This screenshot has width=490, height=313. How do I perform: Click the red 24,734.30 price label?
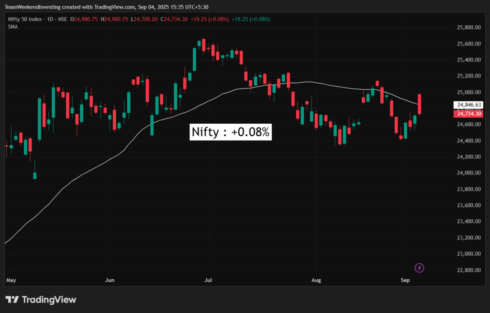click(468, 114)
